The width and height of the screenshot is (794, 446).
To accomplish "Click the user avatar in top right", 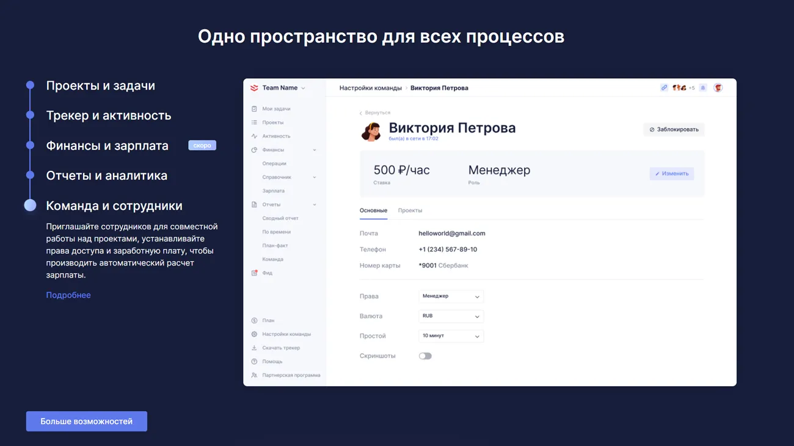I will (718, 88).
